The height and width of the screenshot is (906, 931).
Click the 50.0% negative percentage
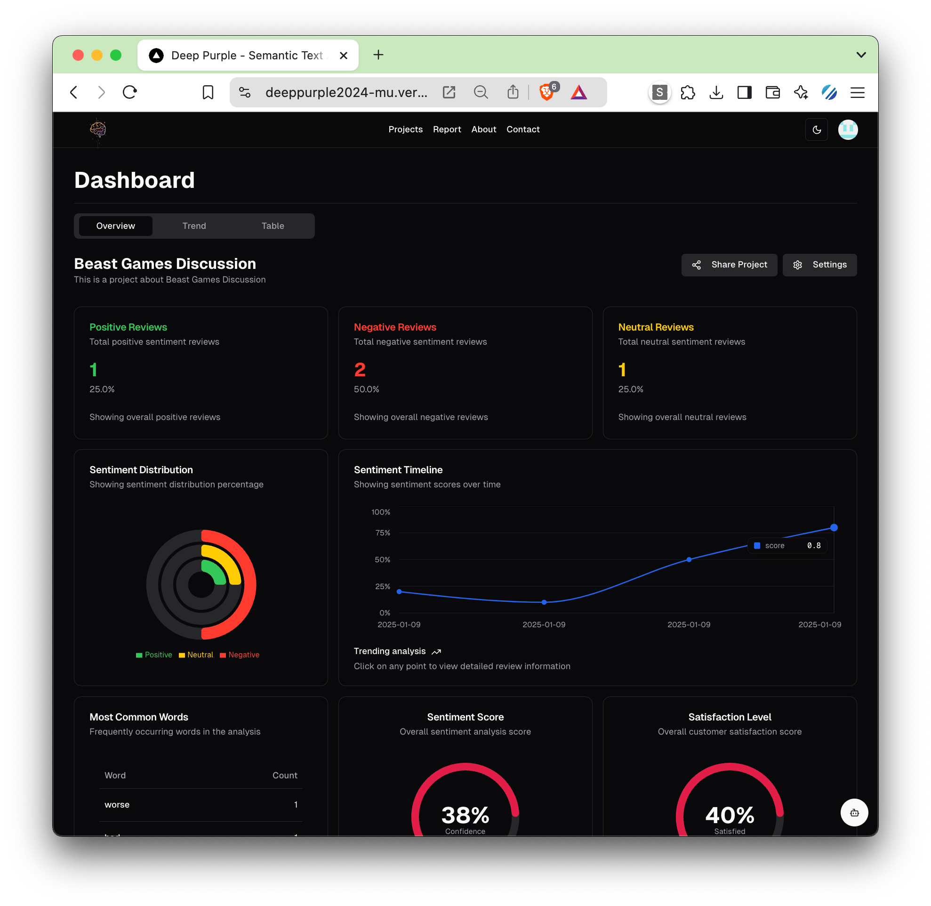(366, 389)
